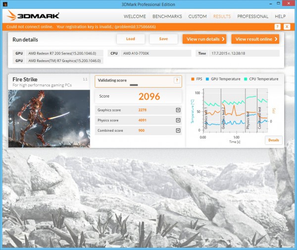Click the Combined score value 900
The width and height of the screenshot is (297, 250).
[x=141, y=130]
